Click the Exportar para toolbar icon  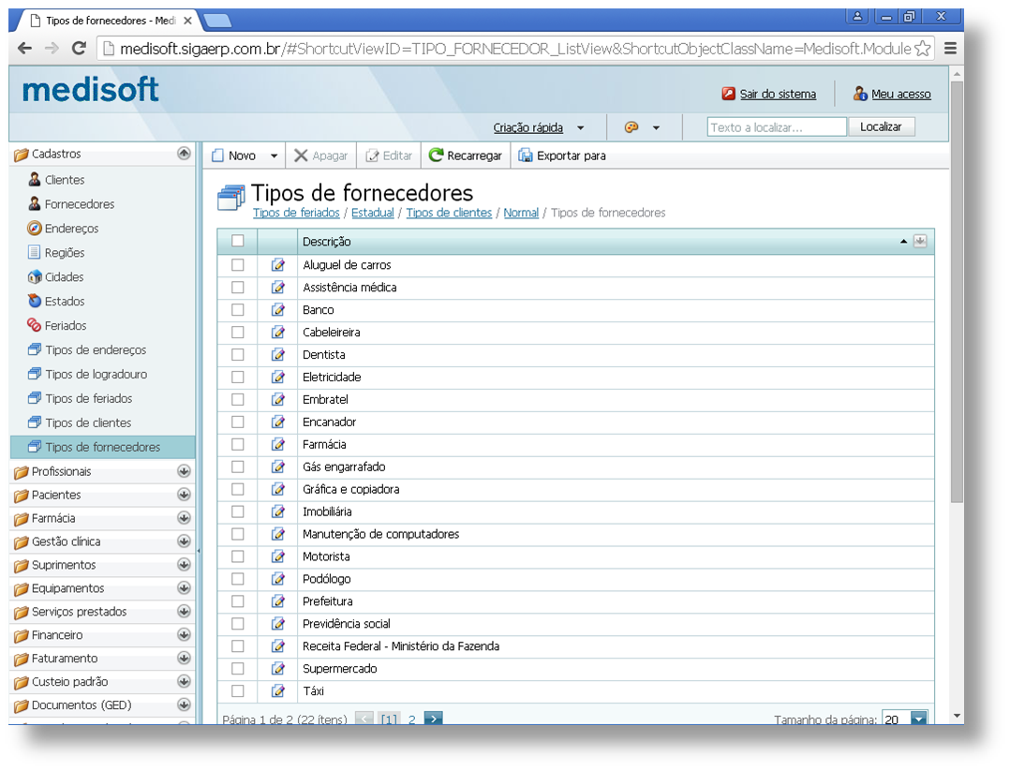[526, 156]
